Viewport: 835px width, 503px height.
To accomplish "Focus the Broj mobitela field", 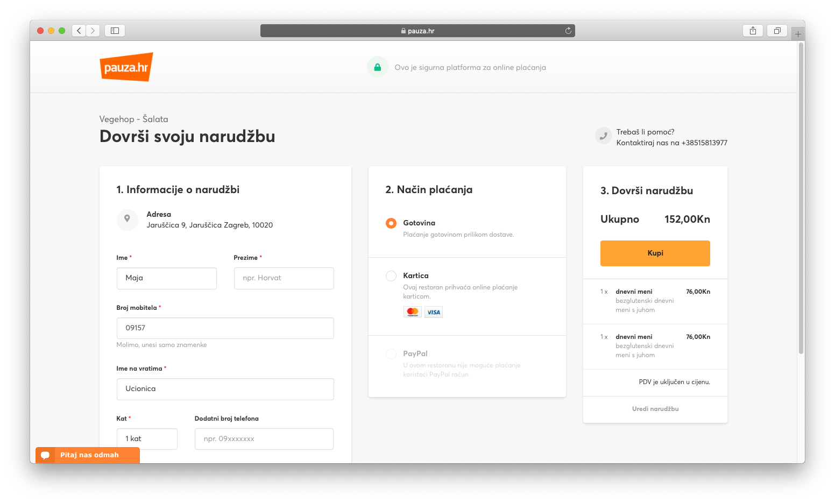I will [225, 328].
